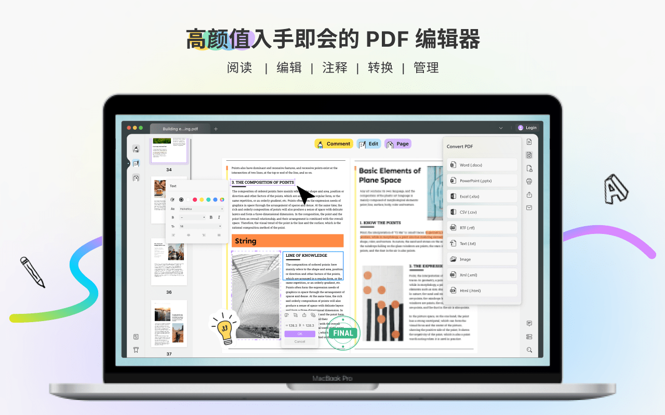Select the Building e...ing.pdf document tab
The height and width of the screenshot is (415, 665).
(x=180, y=129)
